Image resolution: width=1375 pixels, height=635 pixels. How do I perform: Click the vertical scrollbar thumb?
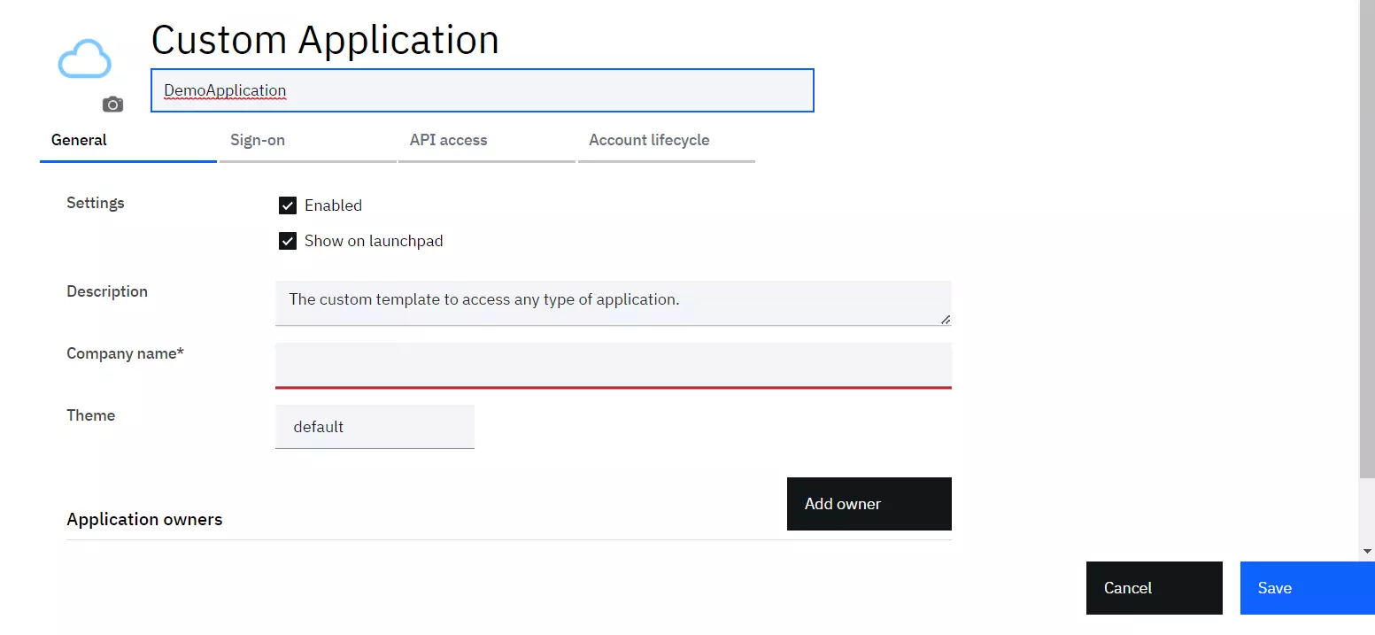[1367, 239]
